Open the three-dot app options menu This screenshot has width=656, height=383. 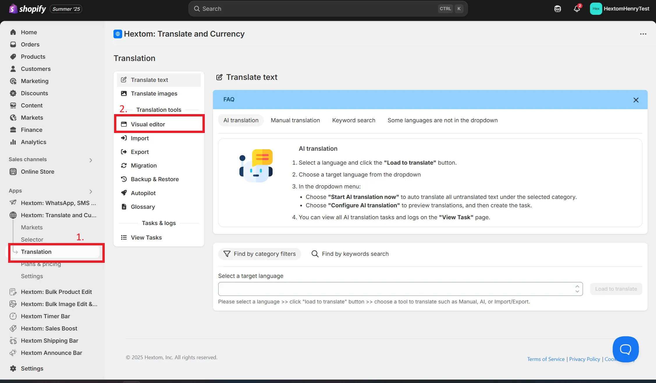tap(643, 34)
